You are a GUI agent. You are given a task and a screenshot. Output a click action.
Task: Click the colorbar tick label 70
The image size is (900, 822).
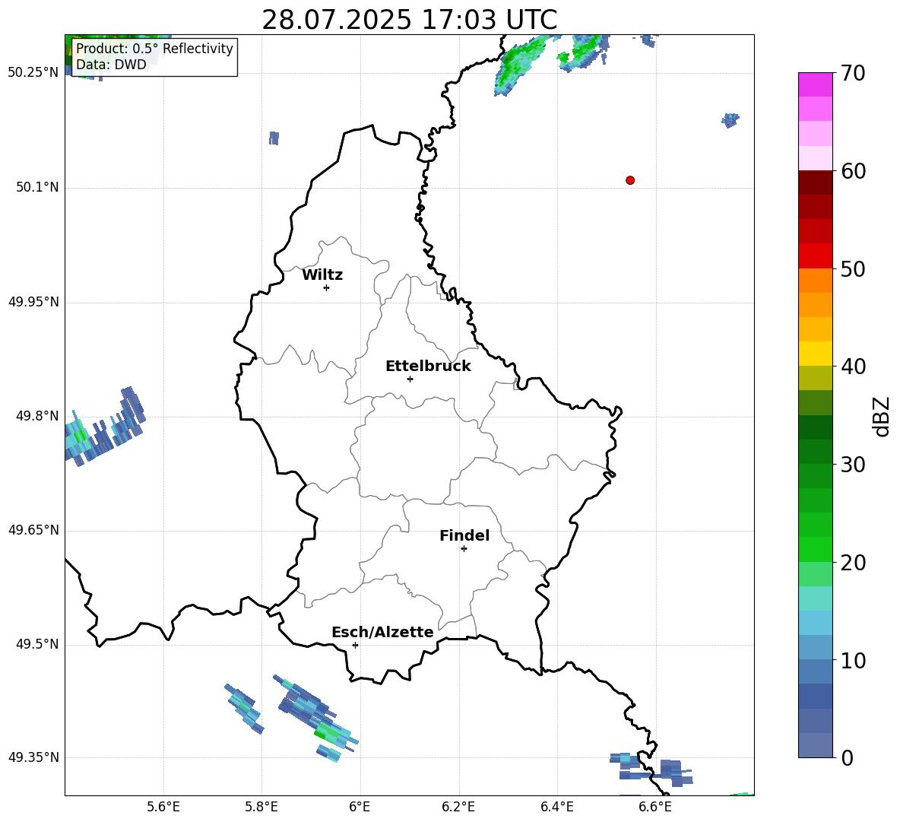click(853, 74)
